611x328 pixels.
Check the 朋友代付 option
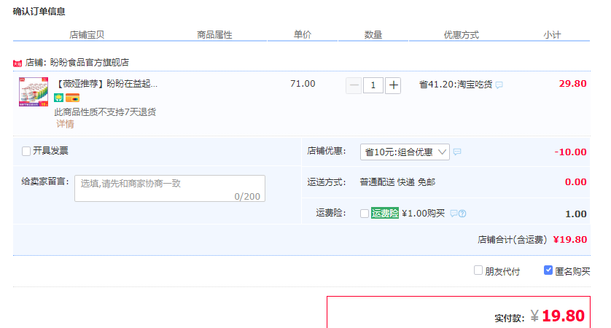pyautogui.click(x=478, y=270)
